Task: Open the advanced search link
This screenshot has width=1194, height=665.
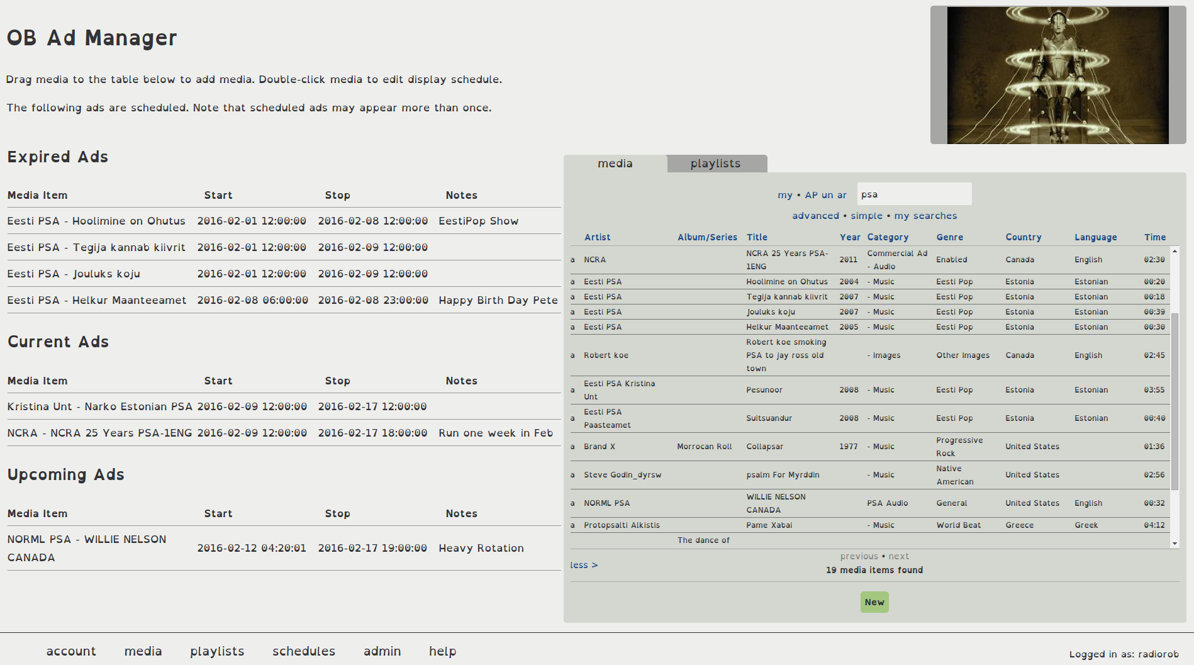Action: [815, 216]
